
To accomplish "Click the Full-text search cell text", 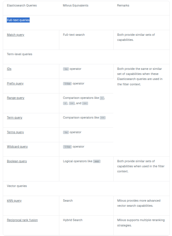I will pyautogui.click(x=74, y=35).
